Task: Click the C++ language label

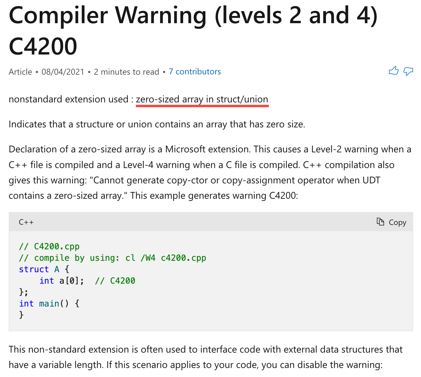Action: (26, 222)
